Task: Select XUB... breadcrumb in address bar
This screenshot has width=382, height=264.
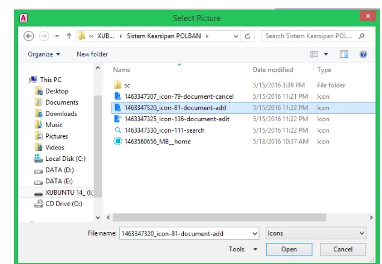Action: click(x=105, y=36)
